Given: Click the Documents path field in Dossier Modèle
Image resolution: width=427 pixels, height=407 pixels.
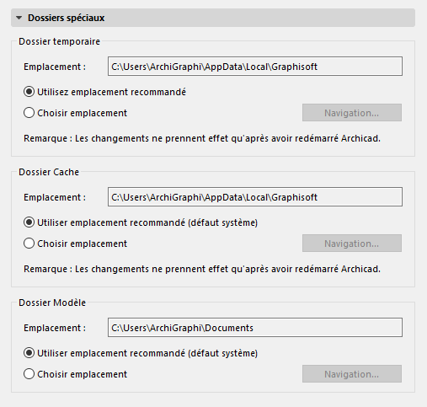Looking at the screenshot, I should pyautogui.click(x=255, y=328).
